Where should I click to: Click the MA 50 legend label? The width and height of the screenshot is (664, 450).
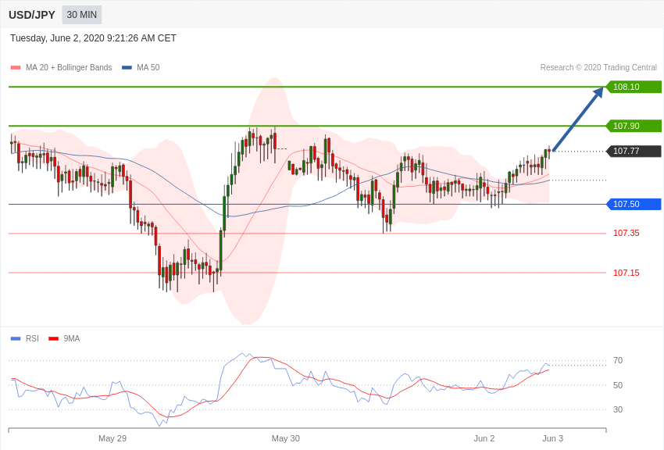pyautogui.click(x=148, y=67)
